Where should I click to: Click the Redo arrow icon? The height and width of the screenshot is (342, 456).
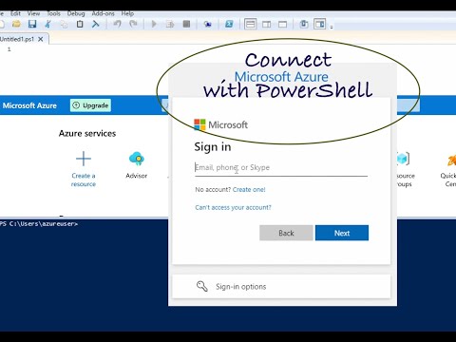pos(133,24)
